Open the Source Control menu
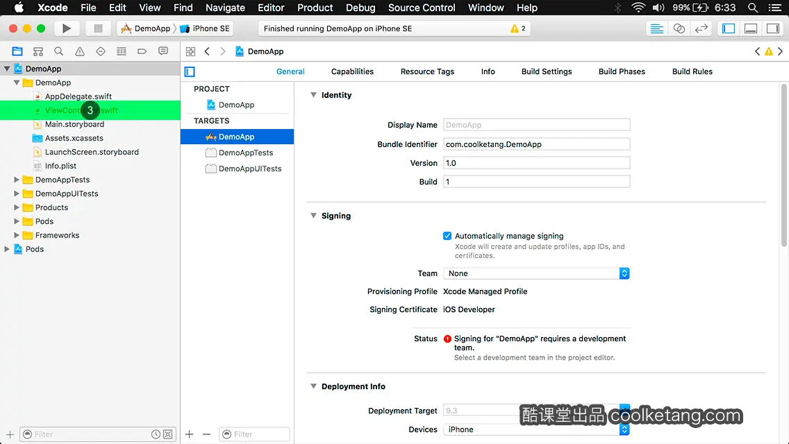 pyautogui.click(x=421, y=8)
